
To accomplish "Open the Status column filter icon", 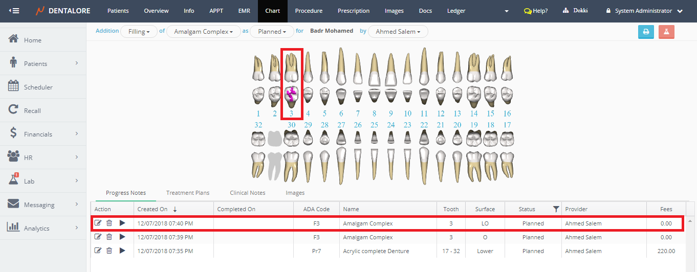I will point(556,209).
